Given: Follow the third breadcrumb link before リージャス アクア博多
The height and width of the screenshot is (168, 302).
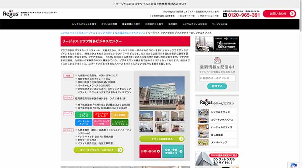Looking at the screenshot, I should tap(130, 33).
